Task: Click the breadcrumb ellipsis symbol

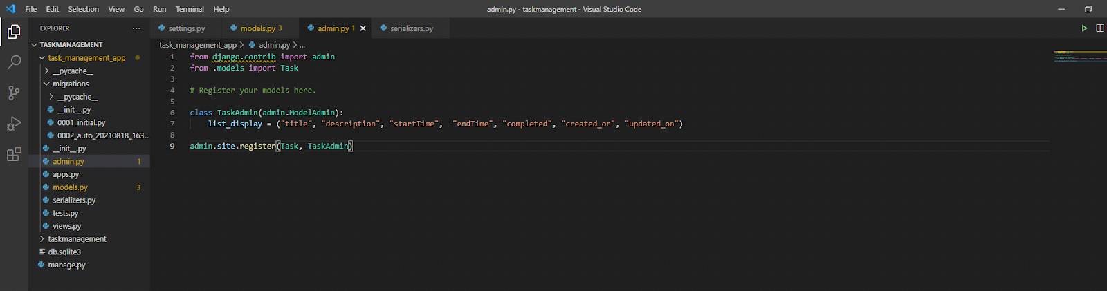Action: click(x=302, y=45)
